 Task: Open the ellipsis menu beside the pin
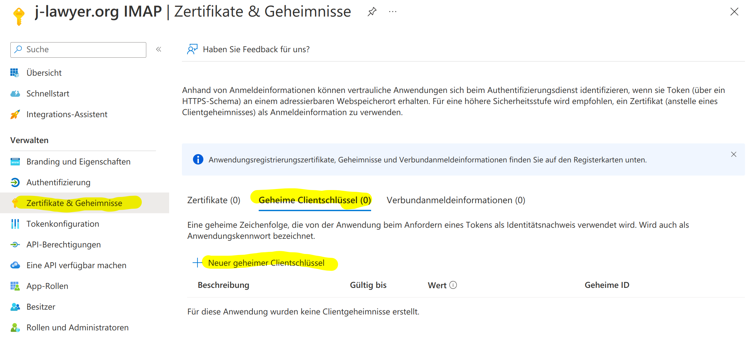(x=392, y=11)
